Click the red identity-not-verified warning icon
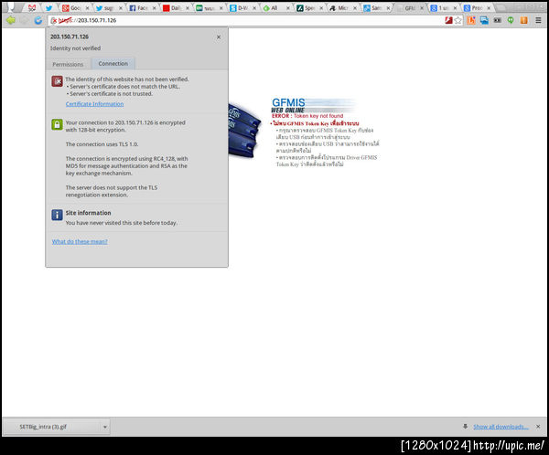Viewport: 549px width, 455px height. coord(57,81)
